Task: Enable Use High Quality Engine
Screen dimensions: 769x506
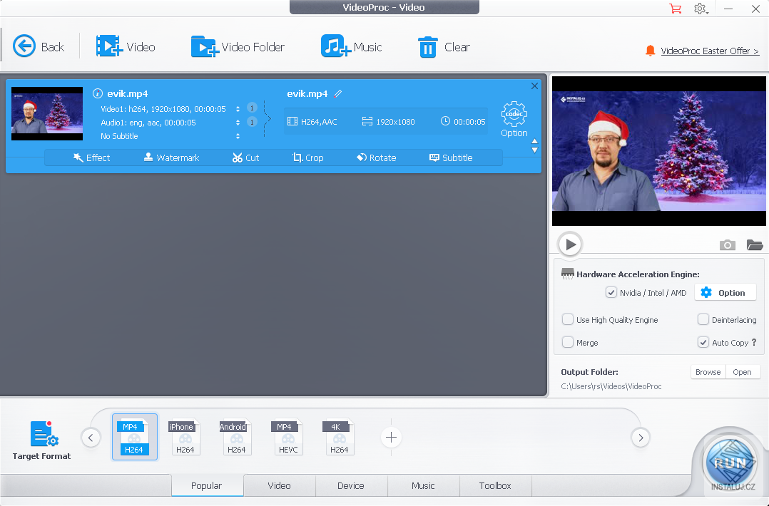Action: pyautogui.click(x=568, y=319)
